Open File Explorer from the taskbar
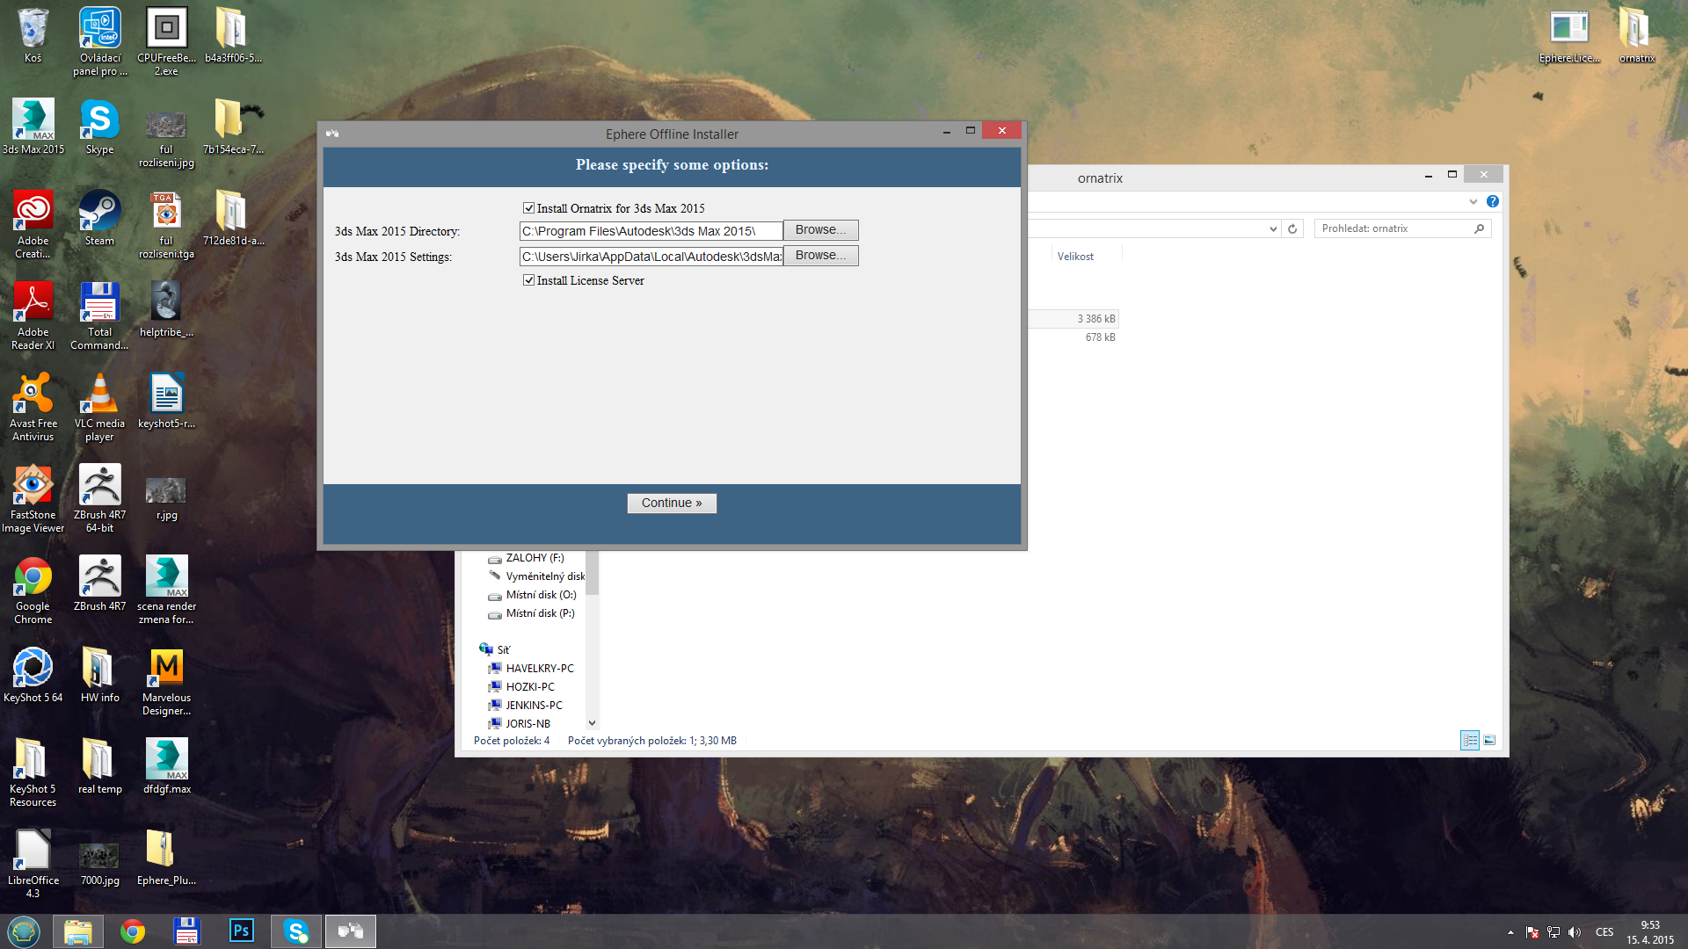 (78, 931)
